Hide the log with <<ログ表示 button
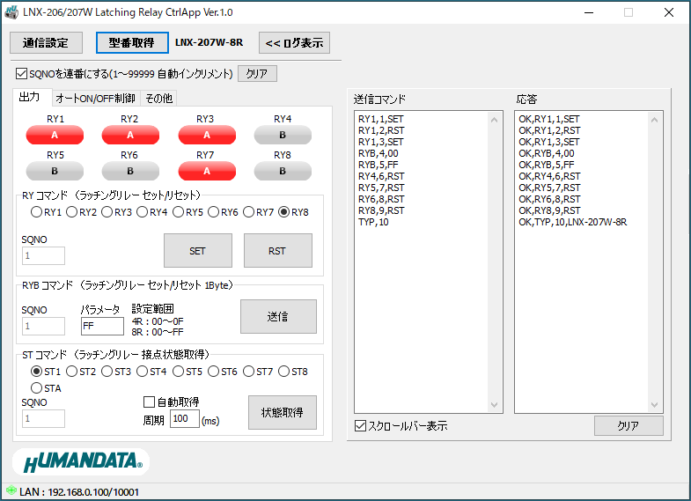The width and height of the screenshot is (691, 501). point(294,43)
